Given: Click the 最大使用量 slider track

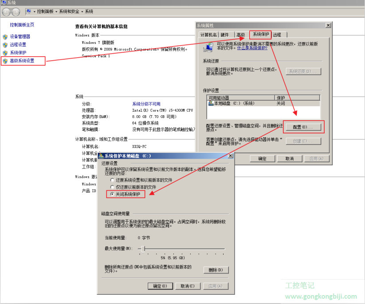Looking at the screenshot, I should click(182, 249).
